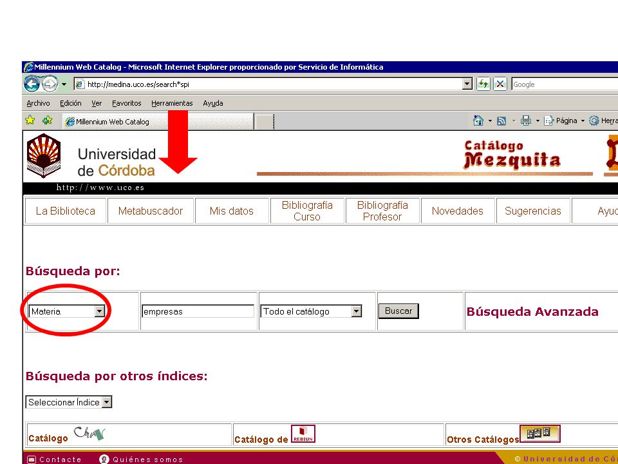This screenshot has width=618, height=464.
Task: Click the Buscar button
Action: tap(398, 311)
